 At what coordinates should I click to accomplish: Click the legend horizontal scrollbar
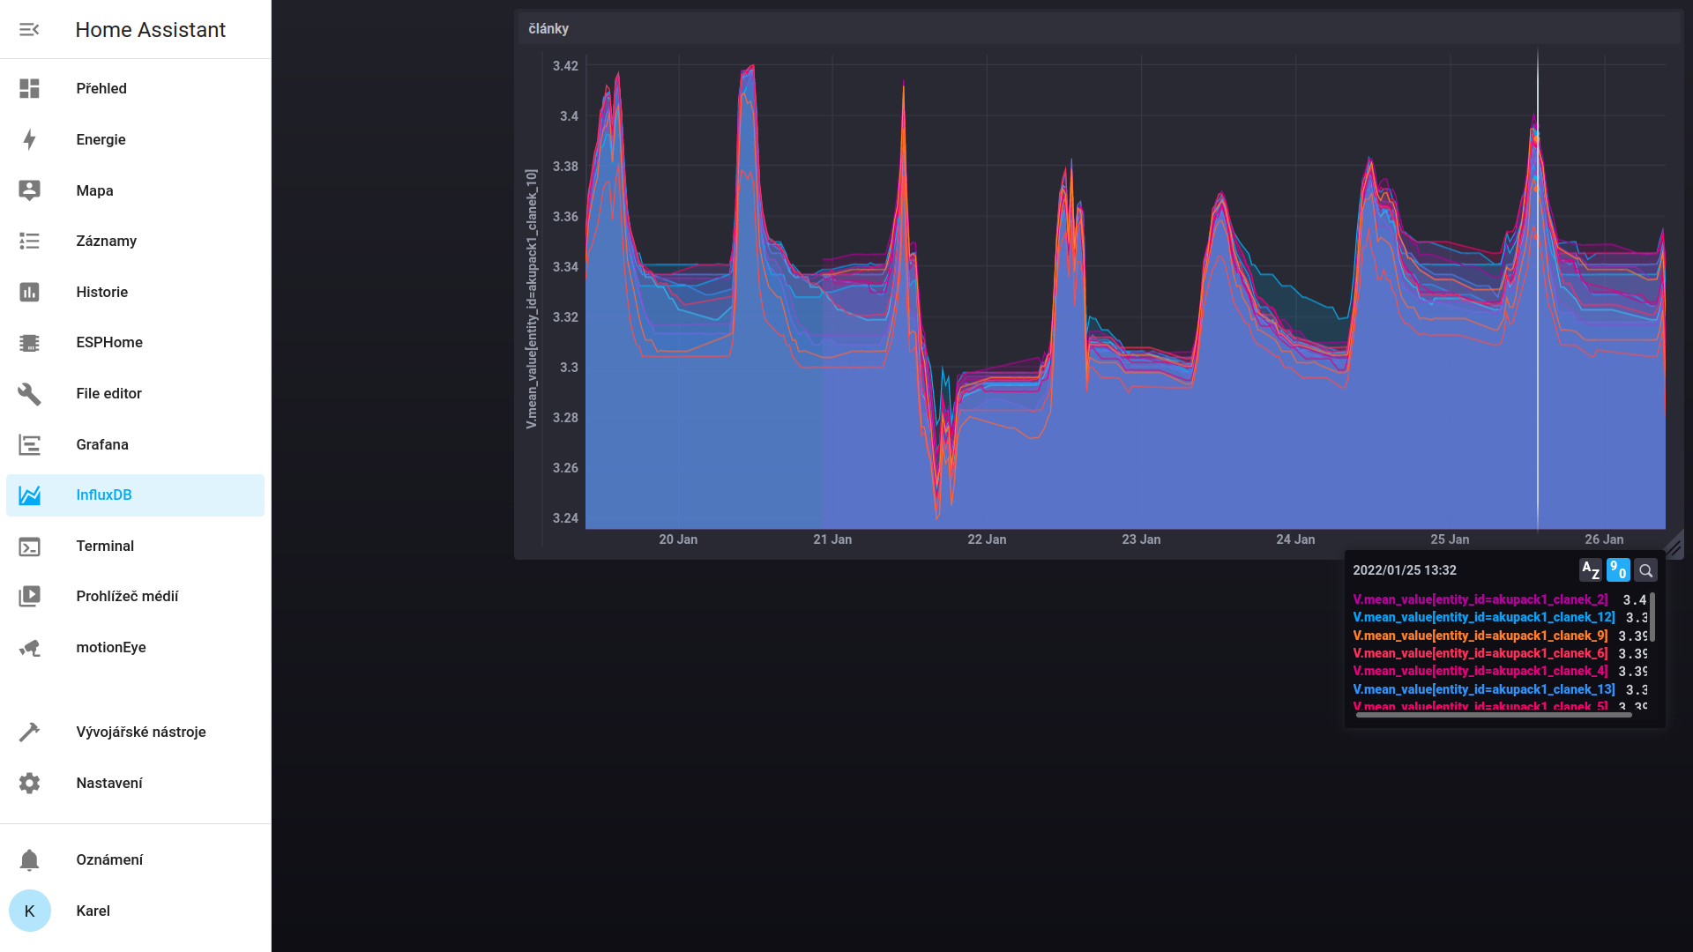pyautogui.click(x=1493, y=715)
